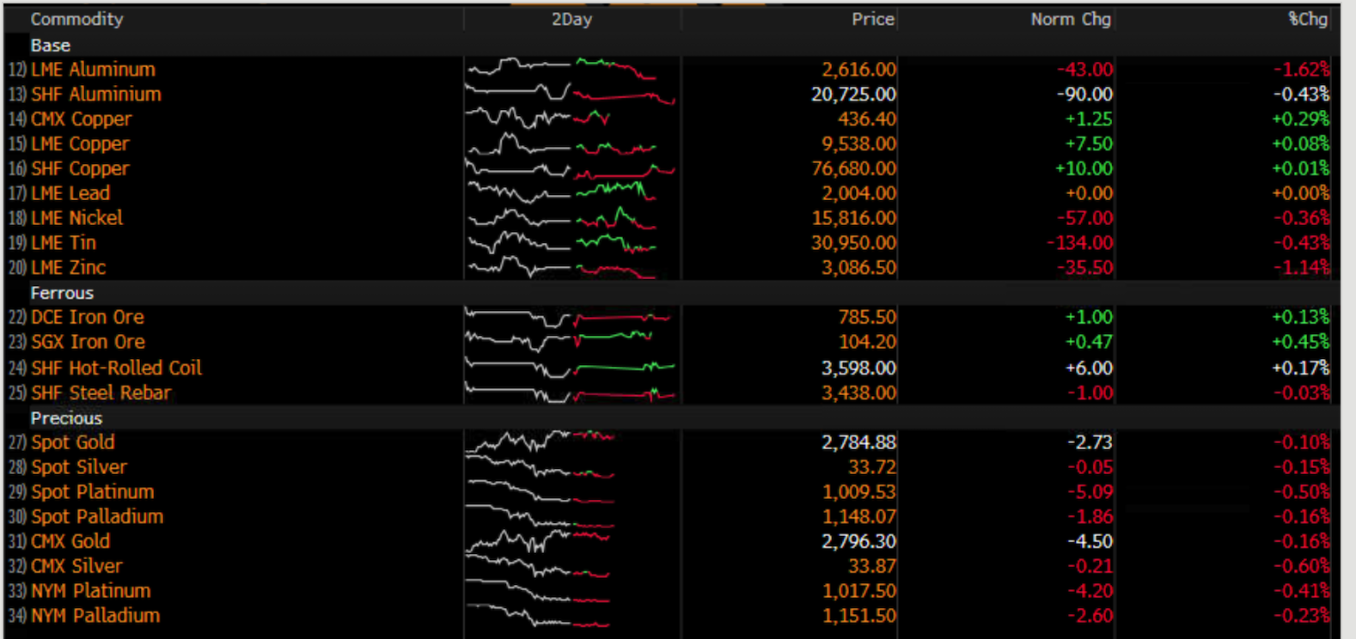
Task: Open DCE Iron Ore commodity entry
Action: coord(88,318)
